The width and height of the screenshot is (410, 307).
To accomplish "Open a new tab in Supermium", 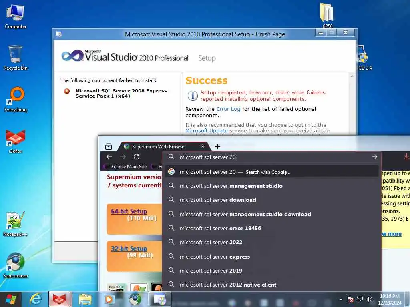I will (217, 146).
